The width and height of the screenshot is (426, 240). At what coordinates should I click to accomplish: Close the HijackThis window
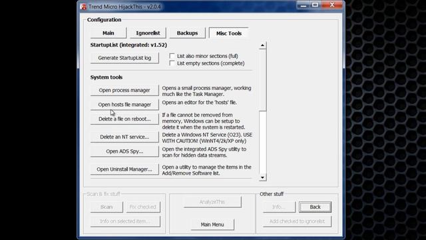click(x=332, y=5)
